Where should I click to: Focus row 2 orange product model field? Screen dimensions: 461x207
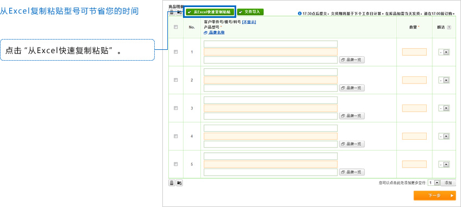click(270, 80)
